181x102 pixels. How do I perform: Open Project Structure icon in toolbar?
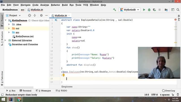point(166,10)
